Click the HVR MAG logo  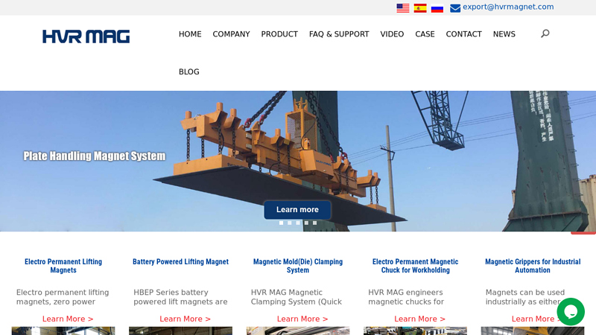tap(86, 36)
